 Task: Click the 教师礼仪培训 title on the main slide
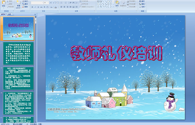point(116,53)
